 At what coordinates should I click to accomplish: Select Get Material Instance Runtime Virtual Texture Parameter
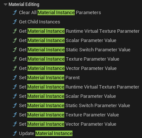79,31
